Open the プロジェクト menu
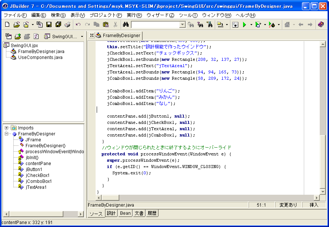 click(105, 15)
